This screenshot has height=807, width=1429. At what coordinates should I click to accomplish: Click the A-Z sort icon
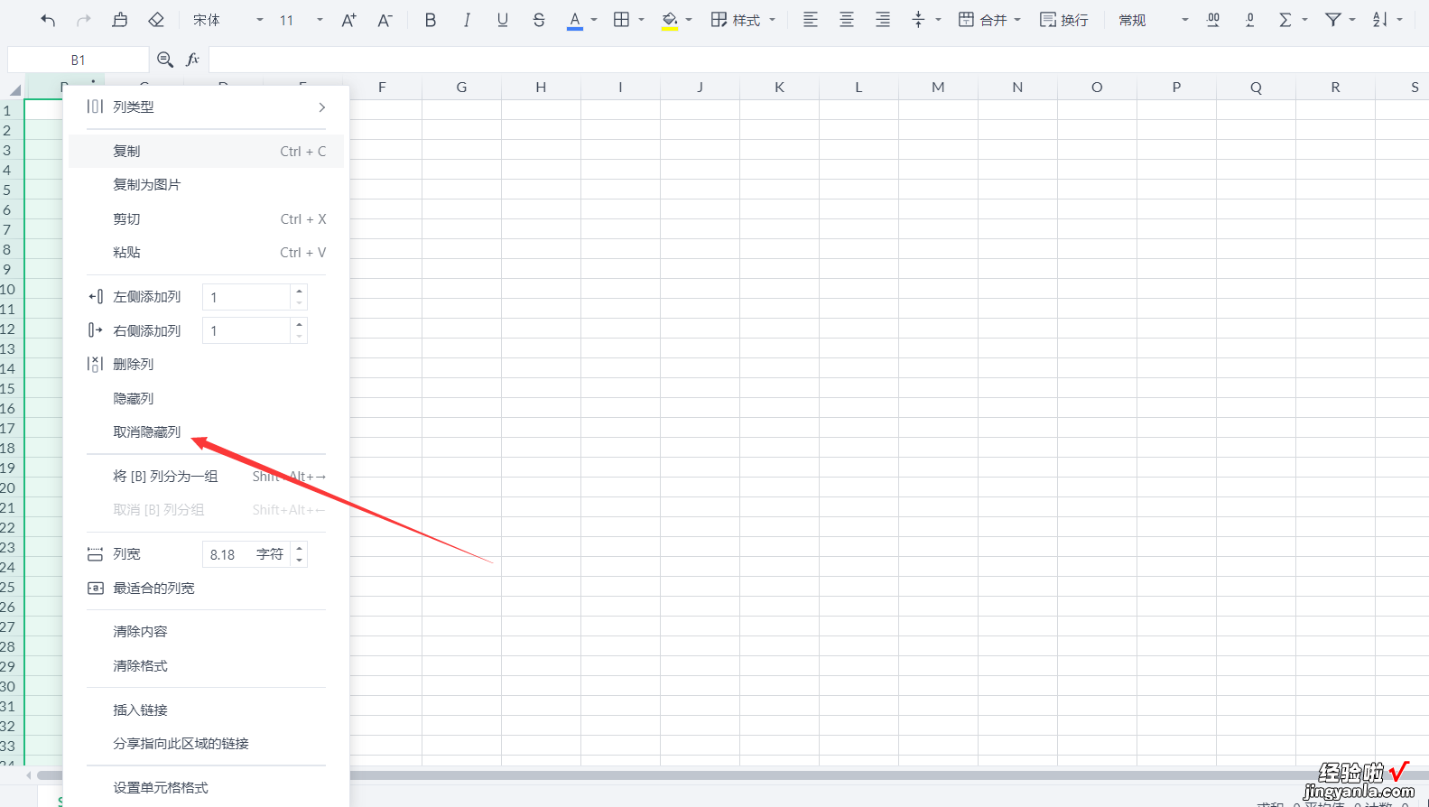click(x=1380, y=20)
